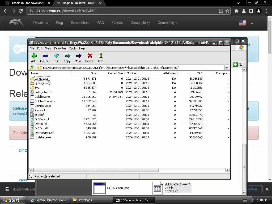Open Chrome three-dot menu
Image resolution: width=272 pixels, height=204 pixels.
[x=266, y=11]
